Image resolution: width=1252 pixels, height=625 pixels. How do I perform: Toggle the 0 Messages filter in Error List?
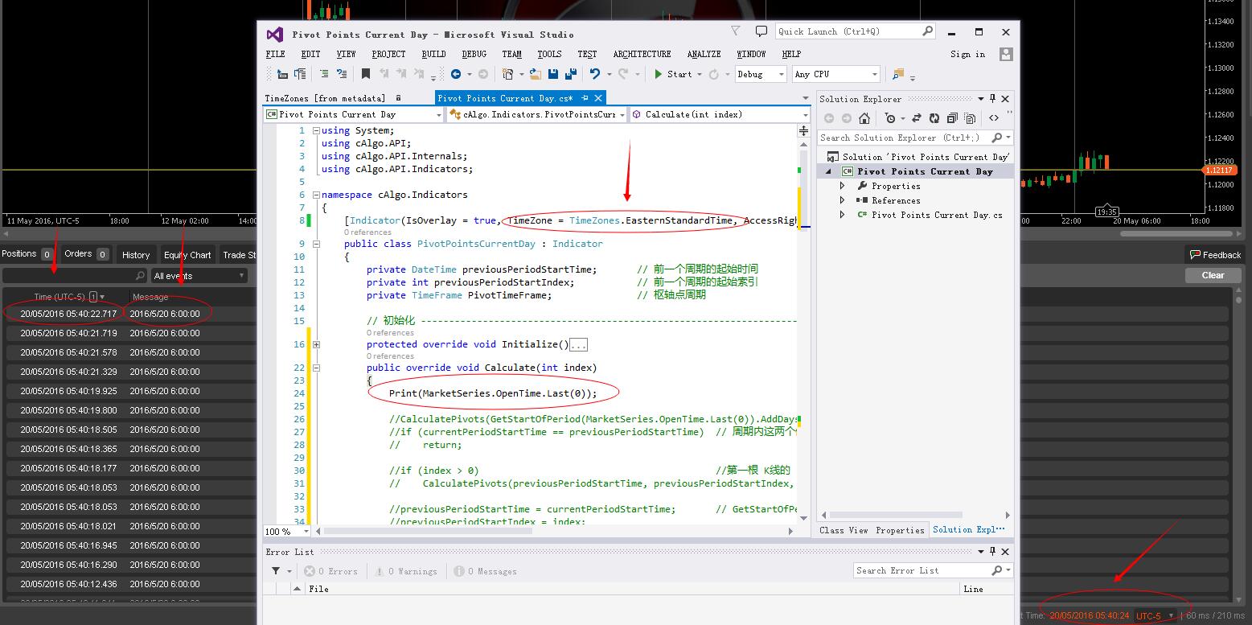point(486,571)
